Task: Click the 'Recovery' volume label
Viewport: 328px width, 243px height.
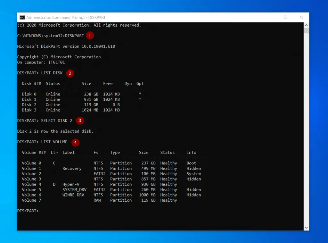Action: [72, 168]
